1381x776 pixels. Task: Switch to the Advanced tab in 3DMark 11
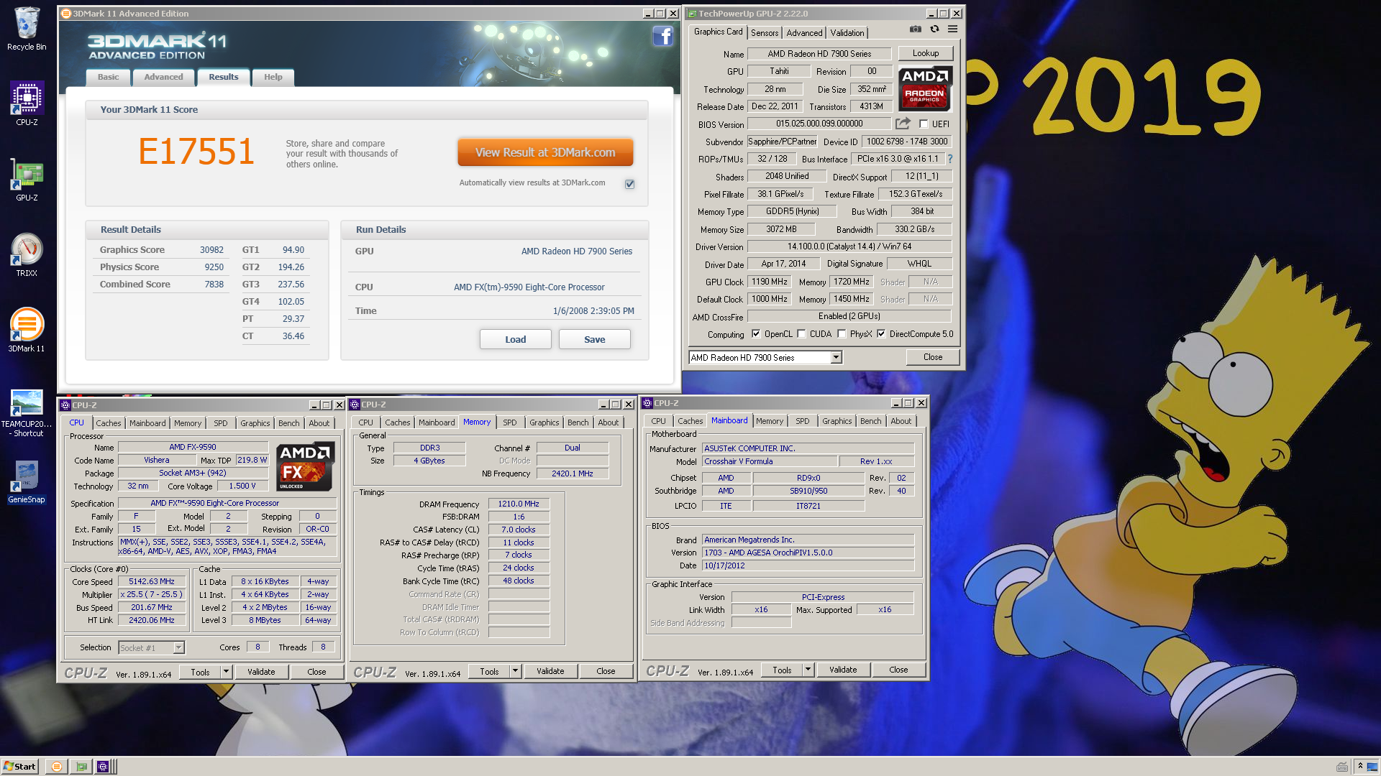(x=163, y=77)
